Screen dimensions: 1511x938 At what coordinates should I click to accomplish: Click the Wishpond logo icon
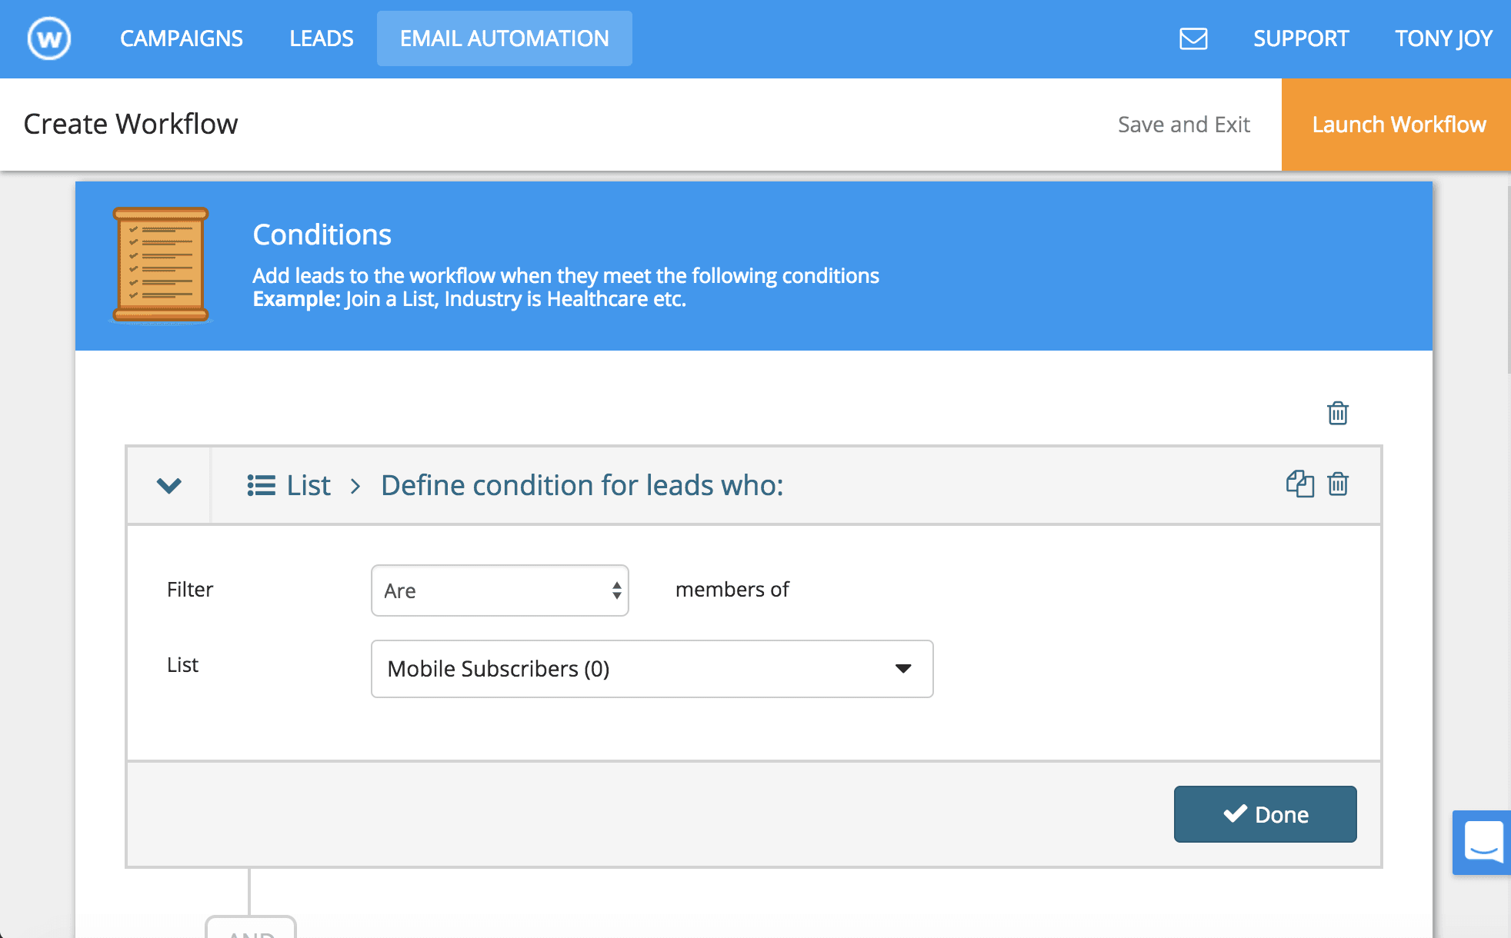point(49,38)
